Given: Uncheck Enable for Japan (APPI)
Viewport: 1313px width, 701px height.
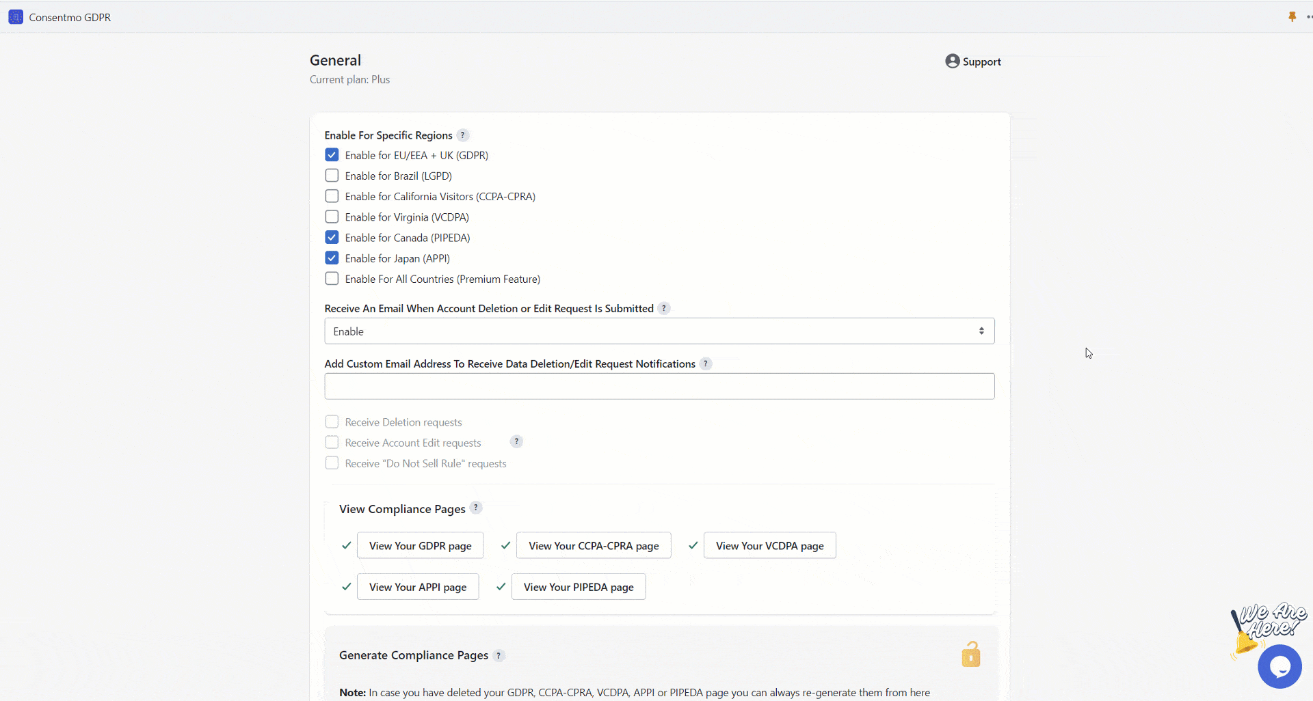Looking at the screenshot, I should click(x=332, y=258).
